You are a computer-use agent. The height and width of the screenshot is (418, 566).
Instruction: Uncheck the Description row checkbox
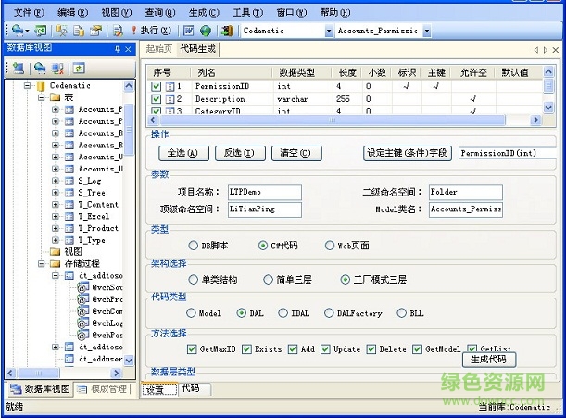156,99
